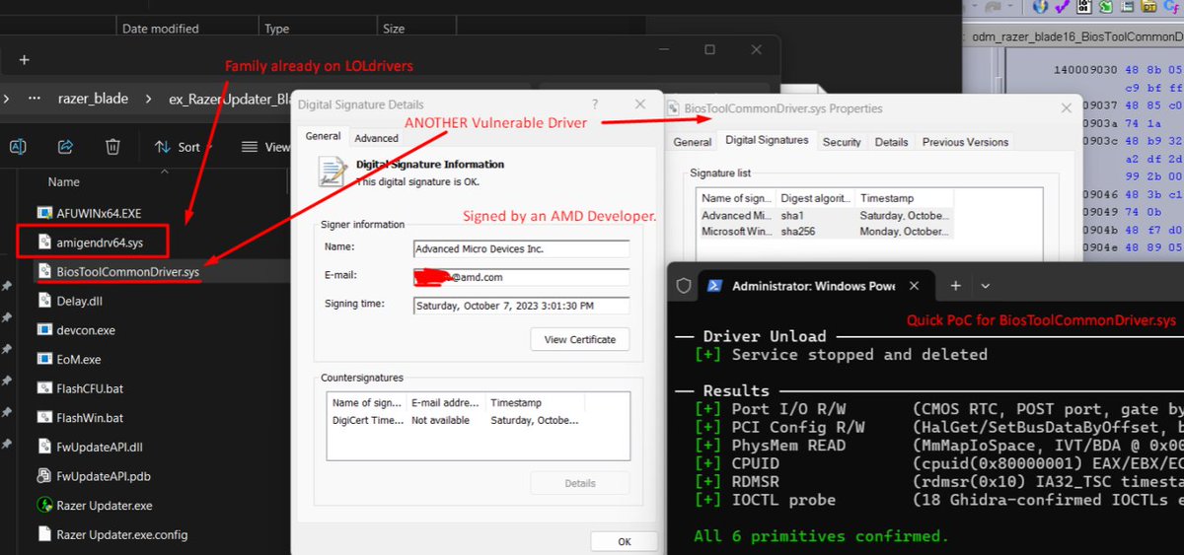Click OK in Digital Signature Details dialog
The height and width of the screenshot is (555, 1184).
pos(625,542)
